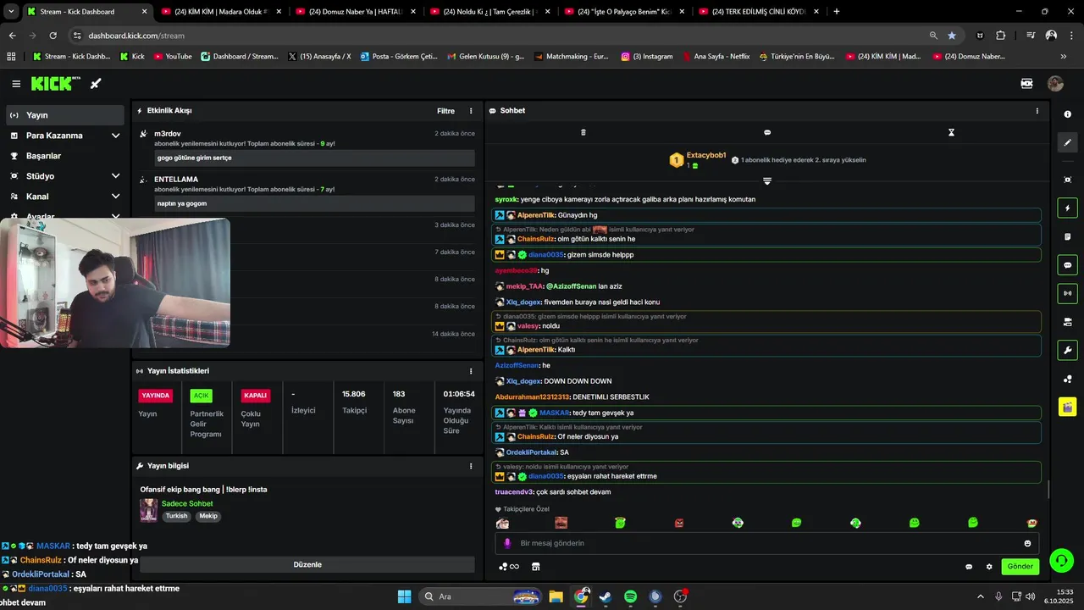
Task: Open chat settings gear icon
Action: tap(988, 567)
